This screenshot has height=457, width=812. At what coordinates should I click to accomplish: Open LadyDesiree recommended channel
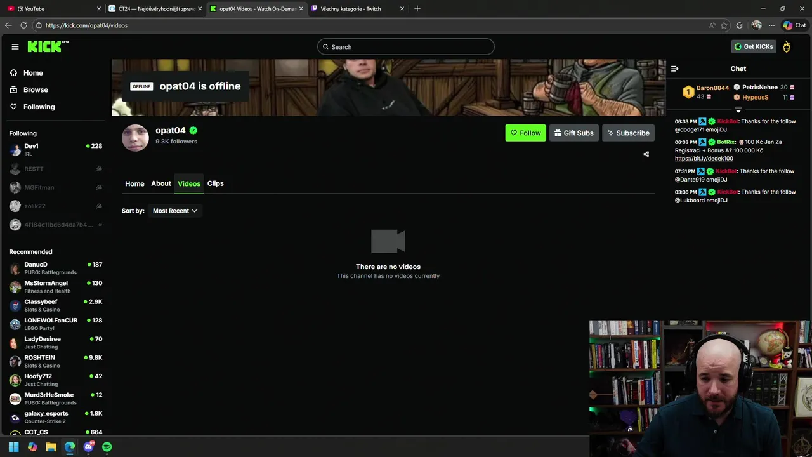click(x=56, y=343)
